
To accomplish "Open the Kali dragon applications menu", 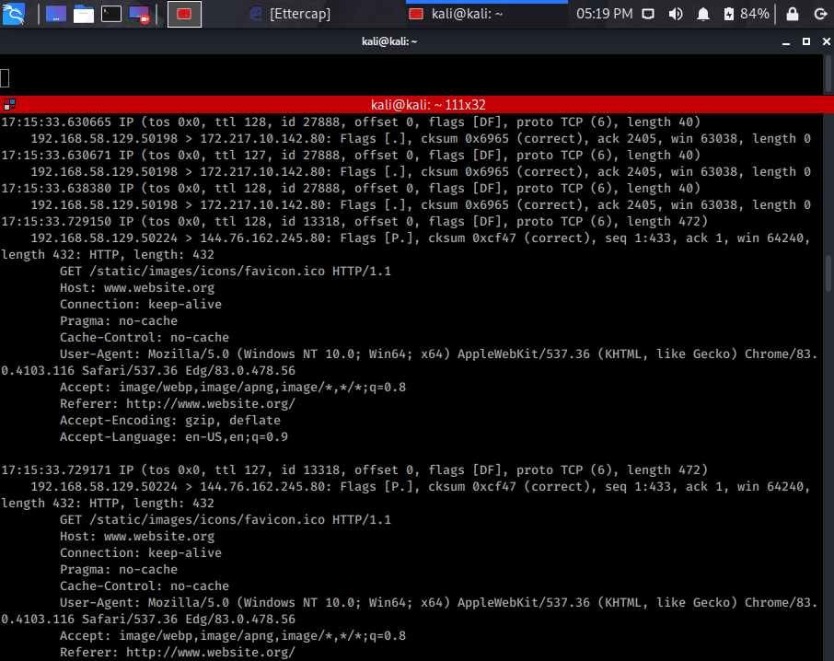I will pyautogui.click(x=13, y=14).
